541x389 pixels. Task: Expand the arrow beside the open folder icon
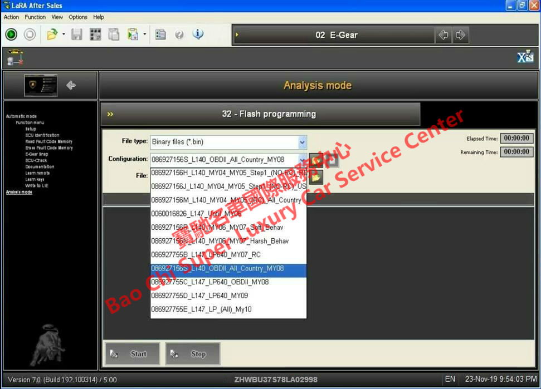pyautogui.click(x=64, y=34)
